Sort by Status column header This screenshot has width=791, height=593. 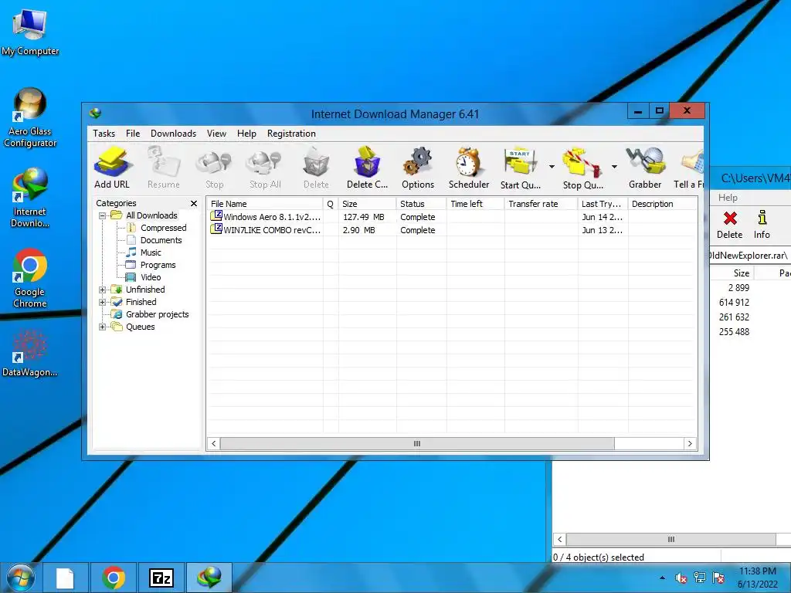click(421, 204)
